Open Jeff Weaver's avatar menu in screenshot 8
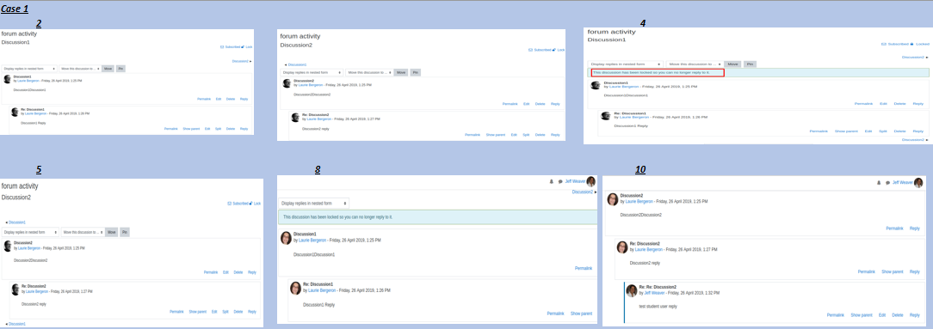 click(590, 182)
